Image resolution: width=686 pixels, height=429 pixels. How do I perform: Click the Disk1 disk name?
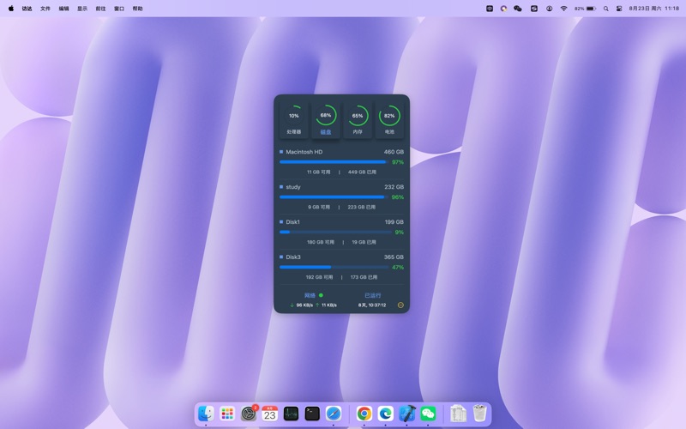point(292,222)
